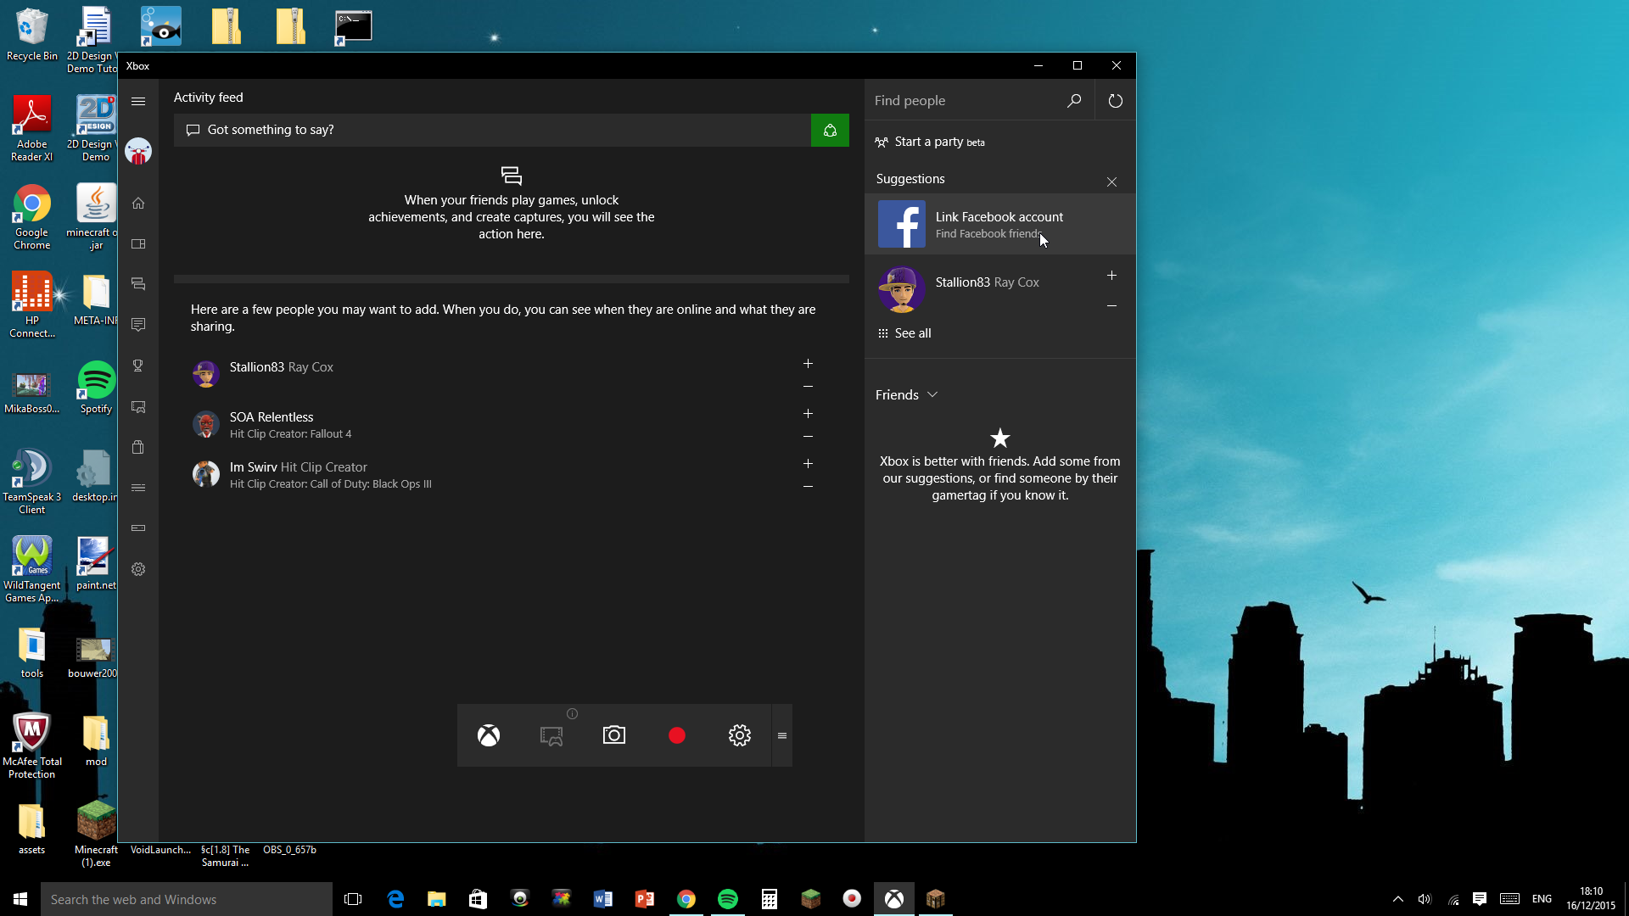The width and height of the screenshot is (1629, 916).
Task: Launch Microsoft Edge from taskbar
Action: [x=395, y=899]
